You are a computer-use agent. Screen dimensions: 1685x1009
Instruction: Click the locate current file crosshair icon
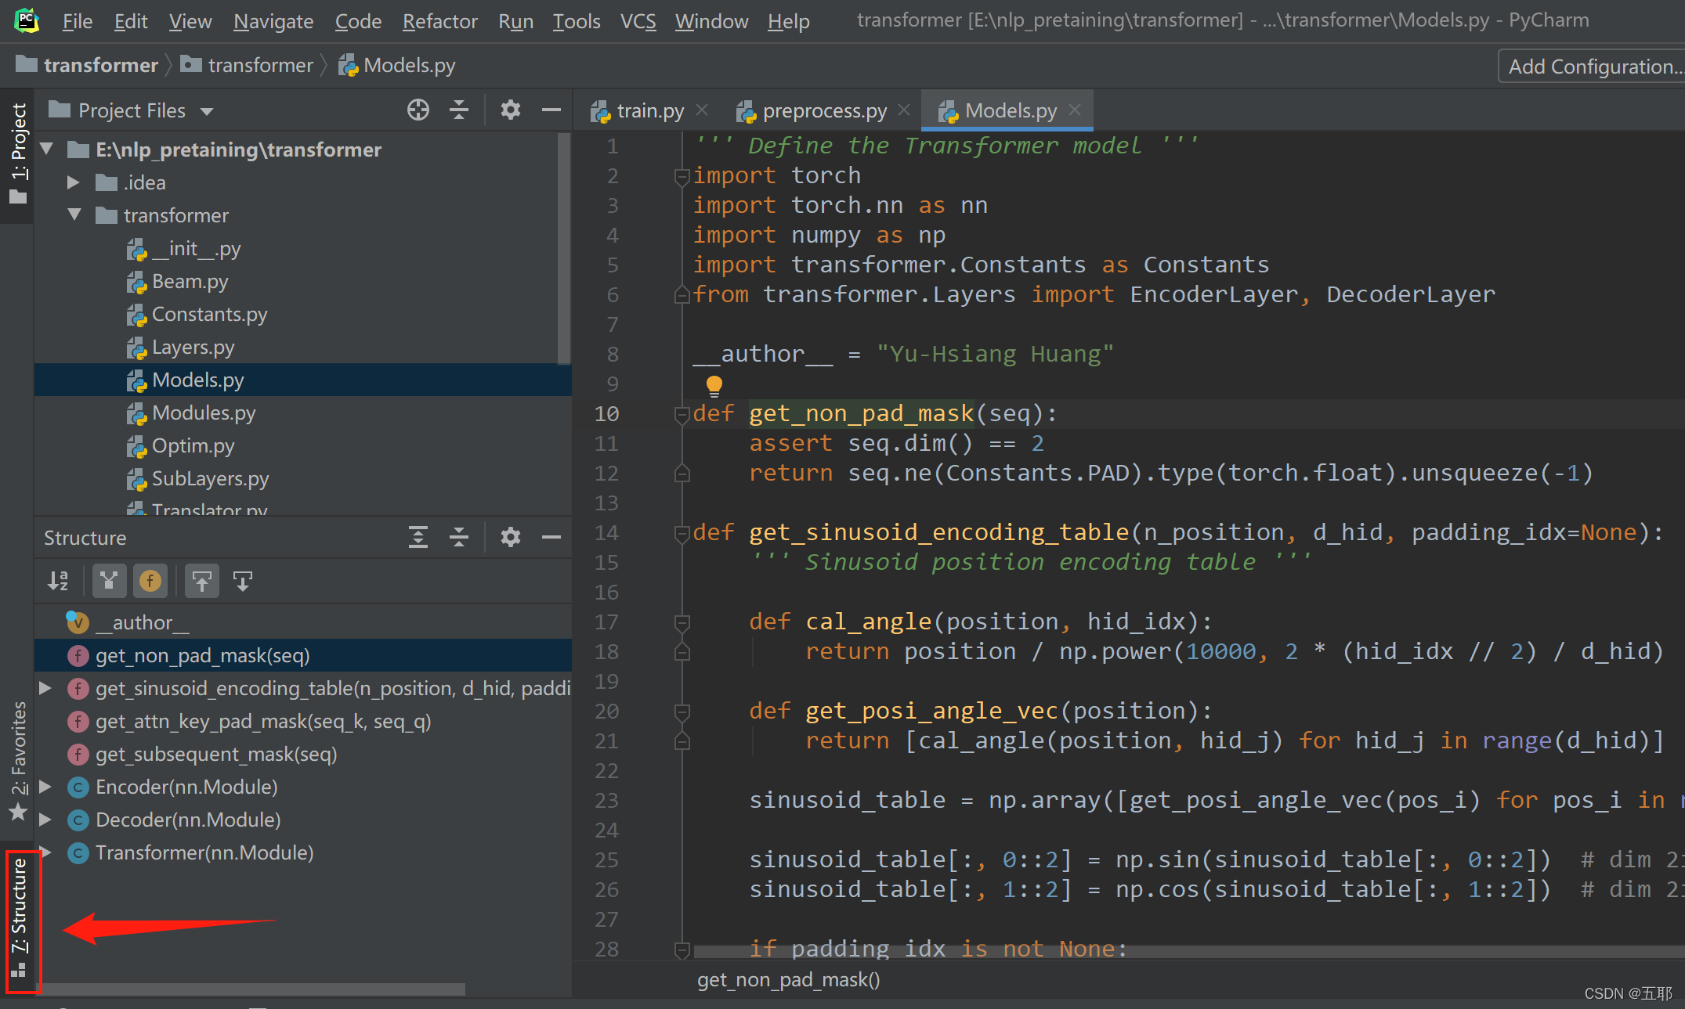click(x=418, y=110)
